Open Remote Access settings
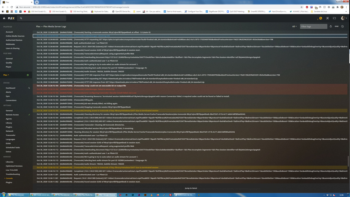The image size is (350, 197). tap(12, 114)
